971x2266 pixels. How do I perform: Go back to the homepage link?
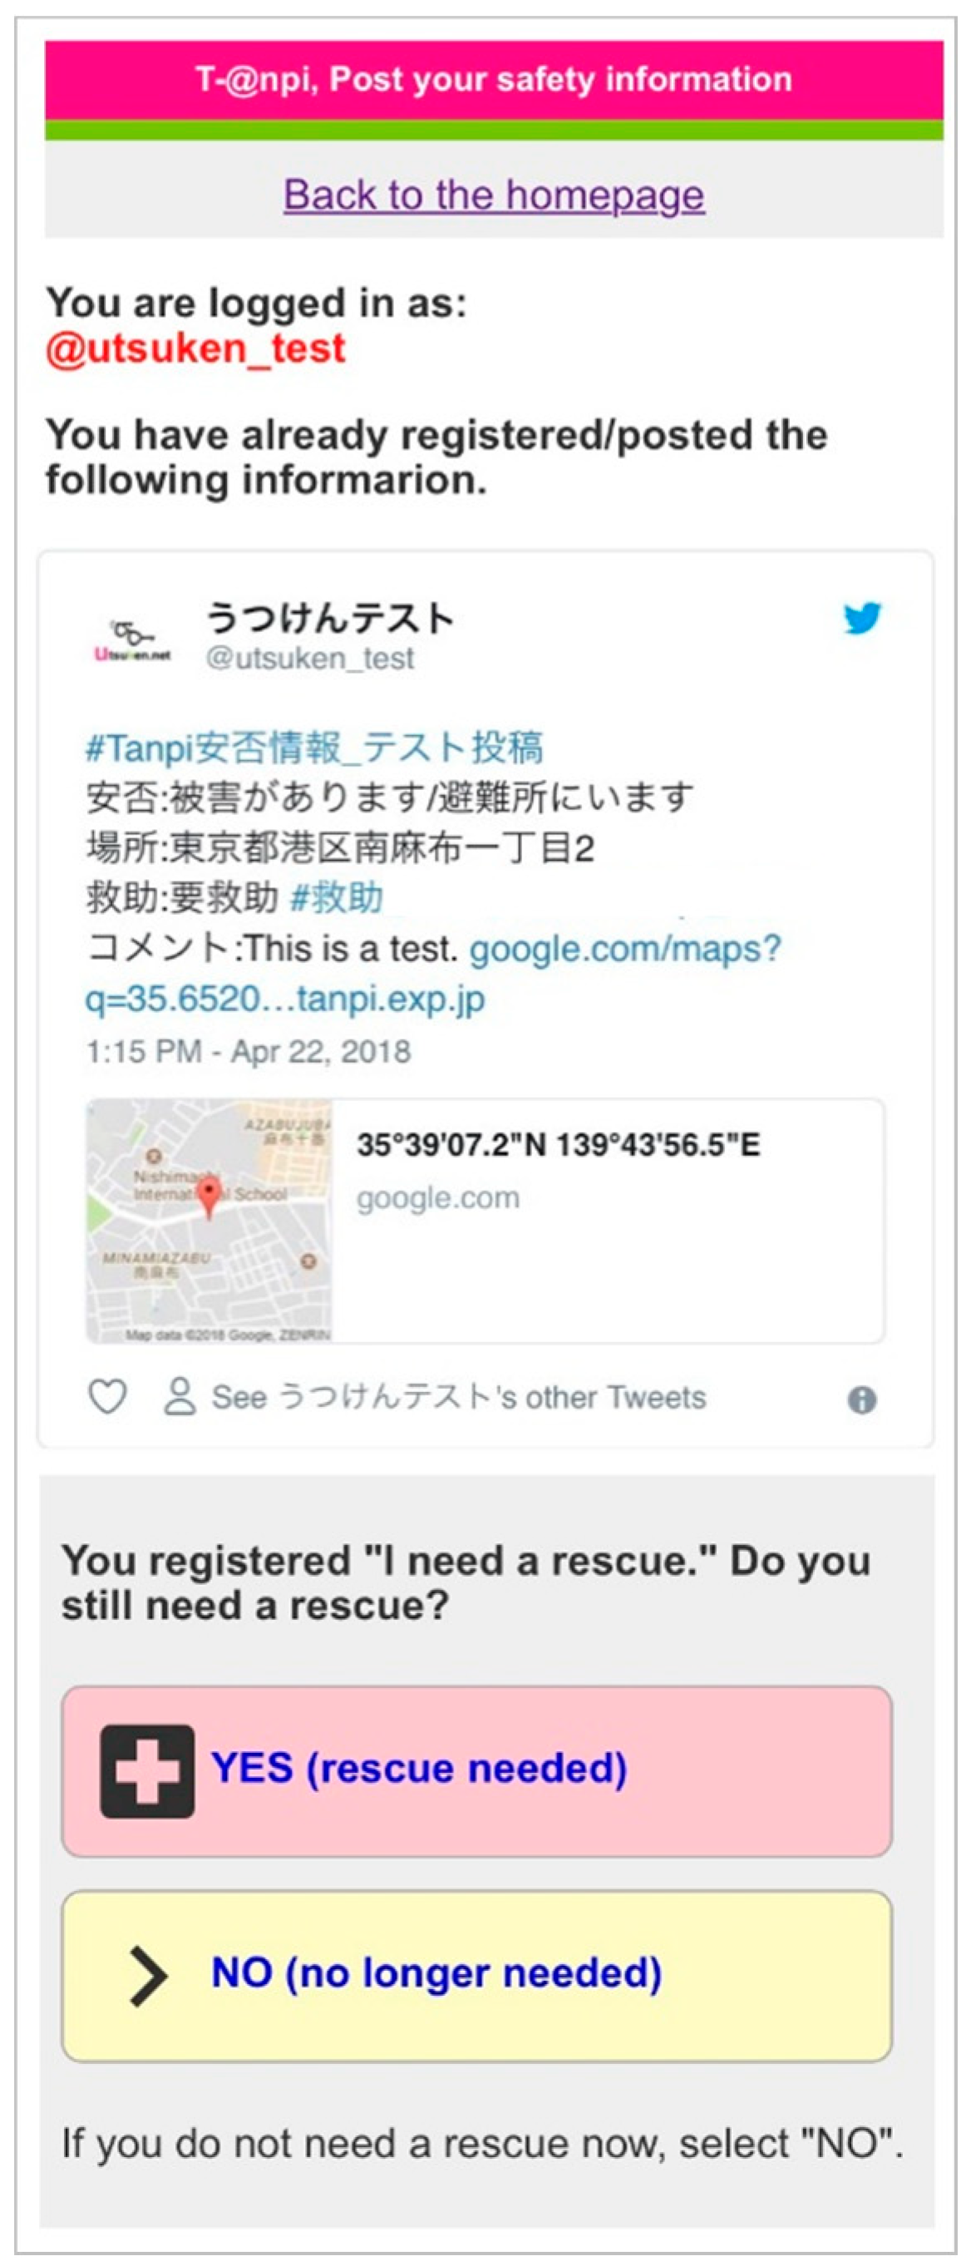[494, 195]
